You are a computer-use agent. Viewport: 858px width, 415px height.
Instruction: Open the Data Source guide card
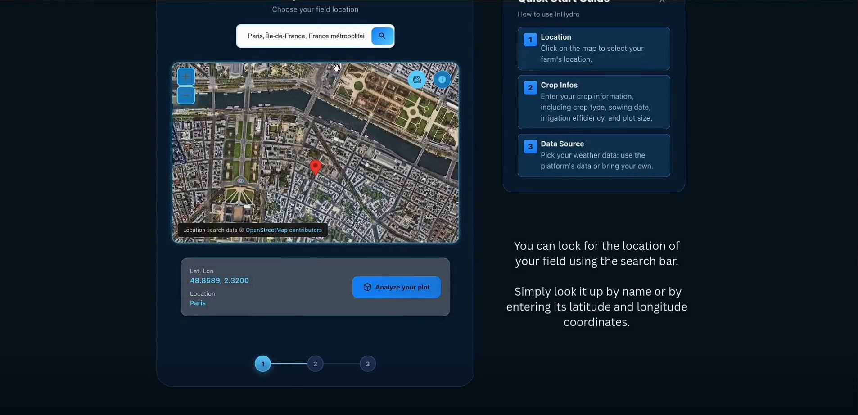(594, 155)
